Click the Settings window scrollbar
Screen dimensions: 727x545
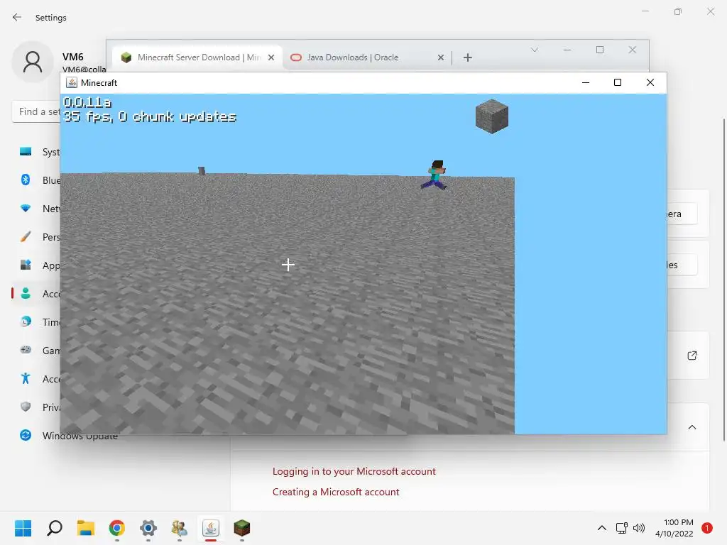723,280
